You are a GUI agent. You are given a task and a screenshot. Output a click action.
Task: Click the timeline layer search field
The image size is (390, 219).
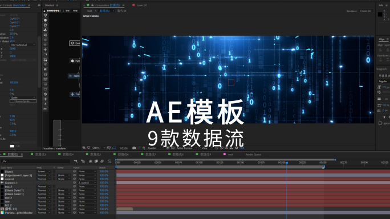[x=36, y=161]
